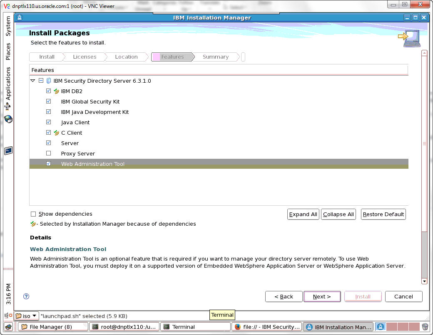Select IBM Java Development Kit row text
Viewport: 433px width, 335px height.
coord(95,112)
